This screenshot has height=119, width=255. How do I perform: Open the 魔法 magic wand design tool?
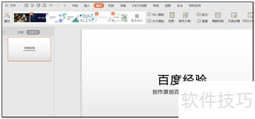(7, 17)
